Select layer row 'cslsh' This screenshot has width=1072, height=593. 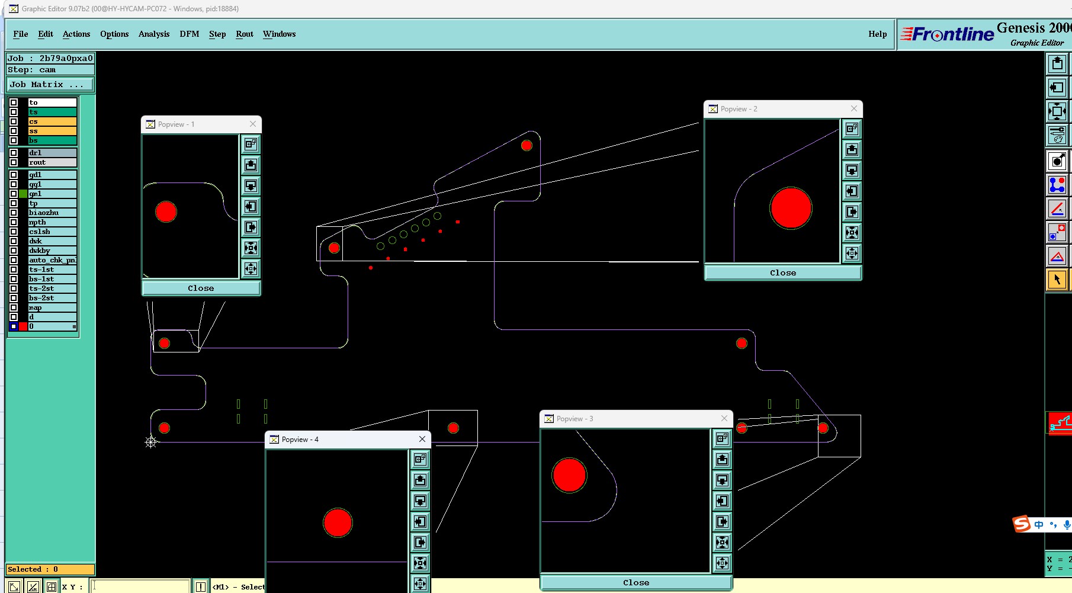pyautogui.click(x=53, y=232)
